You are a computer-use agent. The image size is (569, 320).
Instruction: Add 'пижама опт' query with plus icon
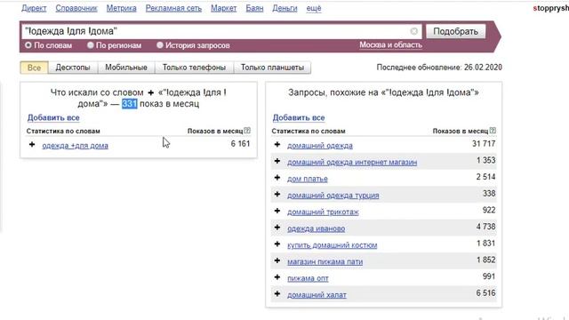[x=277, y=277]
